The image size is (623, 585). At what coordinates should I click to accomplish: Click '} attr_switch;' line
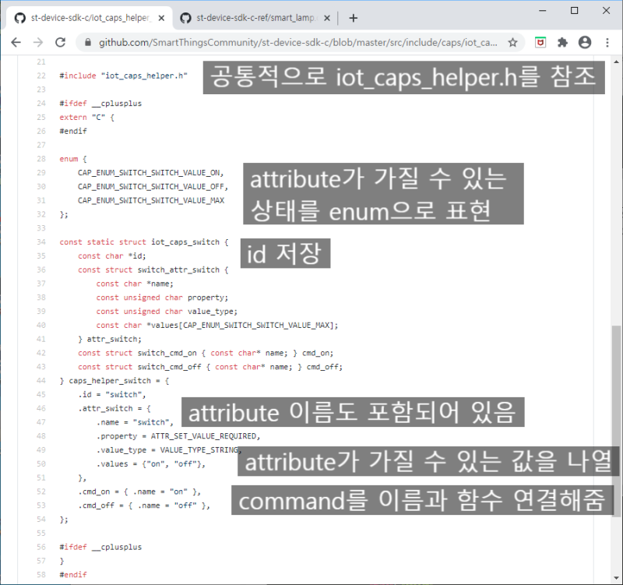pyautogui.click(x=110, y=339)
